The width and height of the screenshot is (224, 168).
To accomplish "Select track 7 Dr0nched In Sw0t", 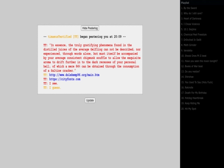I will coord(191,40).
